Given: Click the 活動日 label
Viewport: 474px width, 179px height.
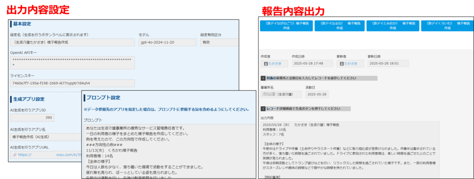Looking at the screenshot, I should 310,87.
